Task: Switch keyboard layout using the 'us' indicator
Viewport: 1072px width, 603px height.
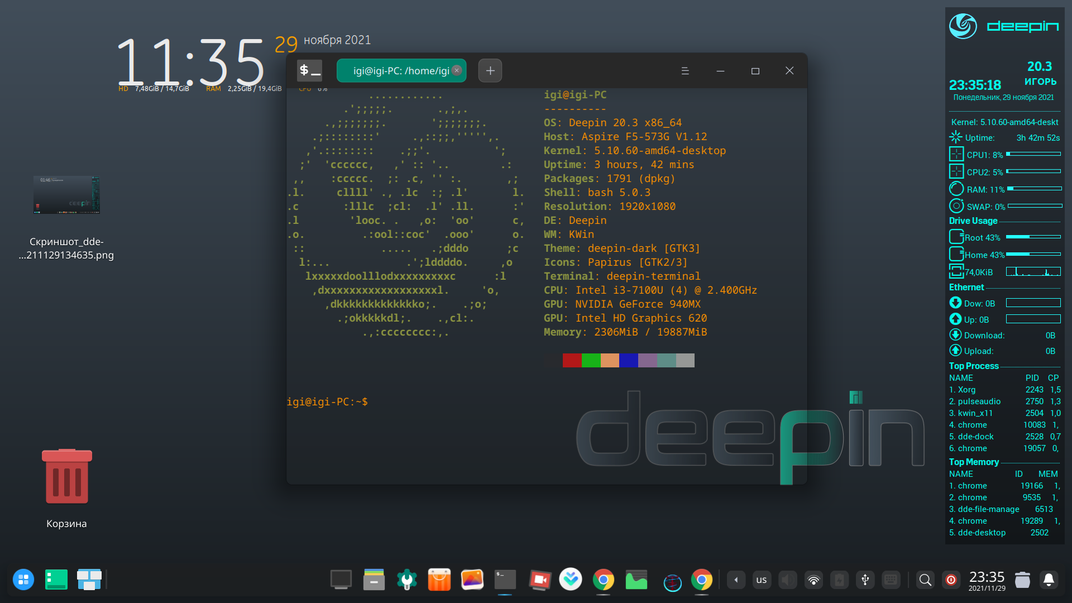Action: [x=762, y=580]
